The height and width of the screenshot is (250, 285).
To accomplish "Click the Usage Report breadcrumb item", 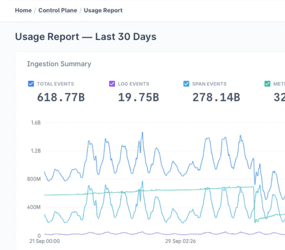I will 103,10.
